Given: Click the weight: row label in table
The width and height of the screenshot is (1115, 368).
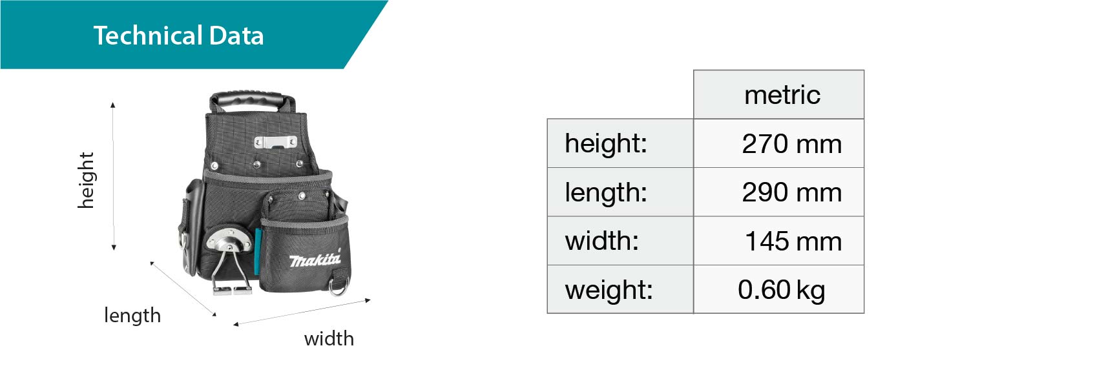Looking at the screenshot, I should [x=609, y=290].
